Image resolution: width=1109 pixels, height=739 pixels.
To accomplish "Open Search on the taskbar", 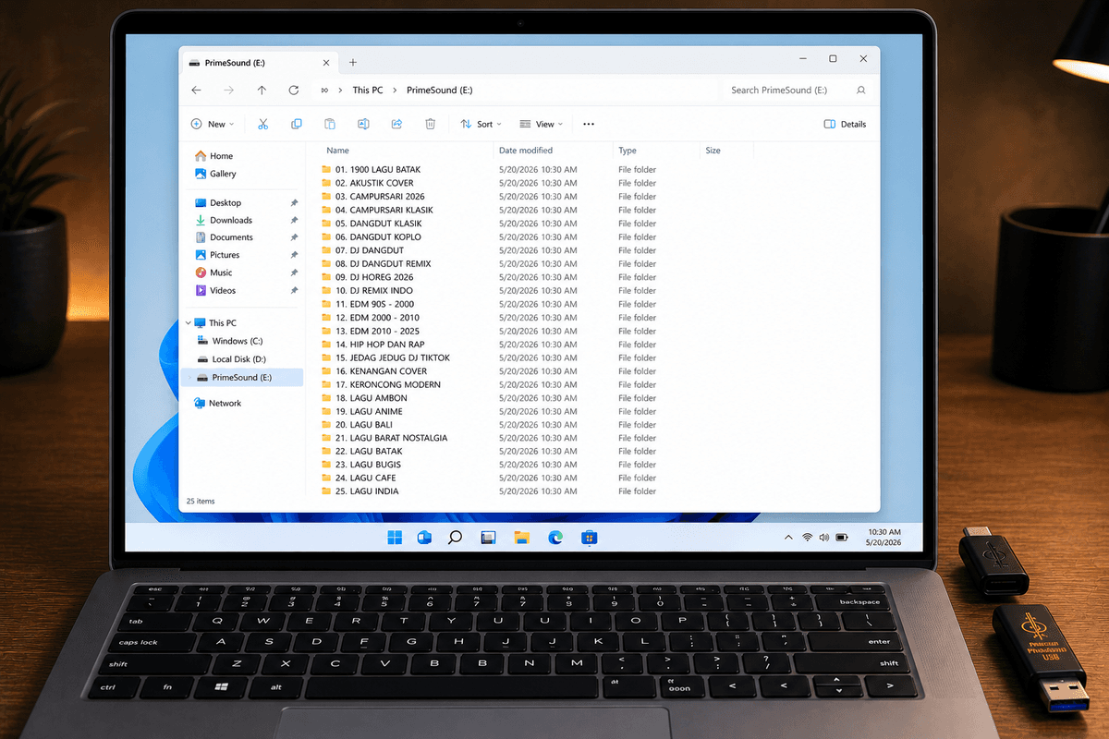I will (455, 538).
